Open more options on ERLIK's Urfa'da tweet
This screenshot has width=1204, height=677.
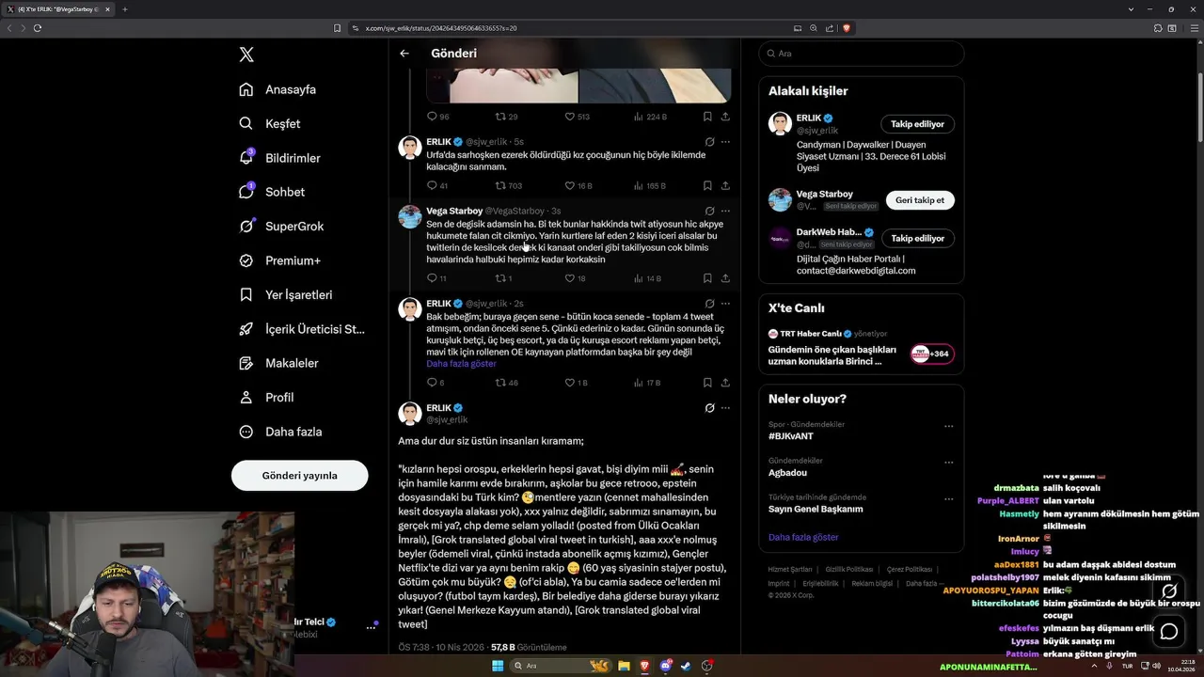pyautogui.click(x=725, y=142)
